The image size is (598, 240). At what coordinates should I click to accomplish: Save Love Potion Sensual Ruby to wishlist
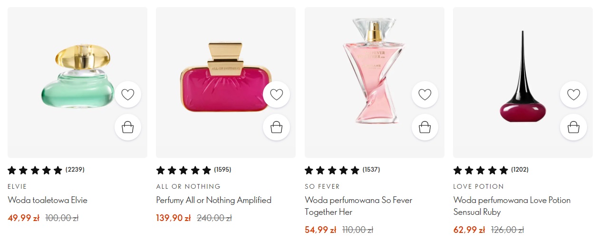(573, 95)
